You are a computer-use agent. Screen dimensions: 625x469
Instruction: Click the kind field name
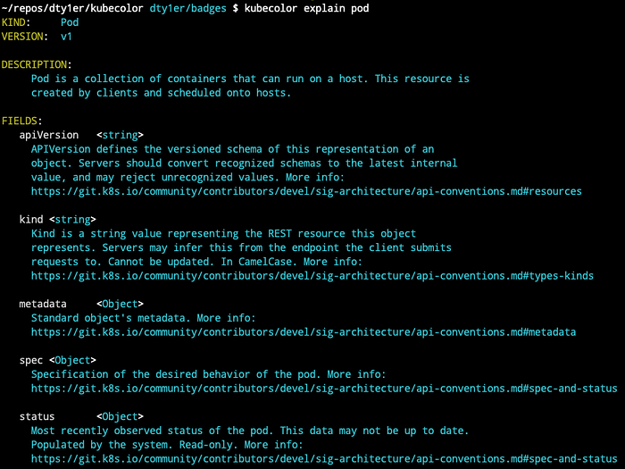(x=30, y=220)
